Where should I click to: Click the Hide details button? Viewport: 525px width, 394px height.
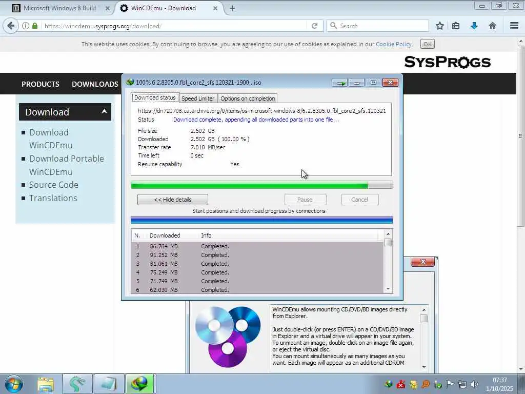173,200
